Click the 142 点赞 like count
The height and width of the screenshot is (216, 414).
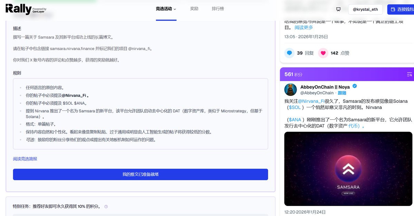pos(340,53)
